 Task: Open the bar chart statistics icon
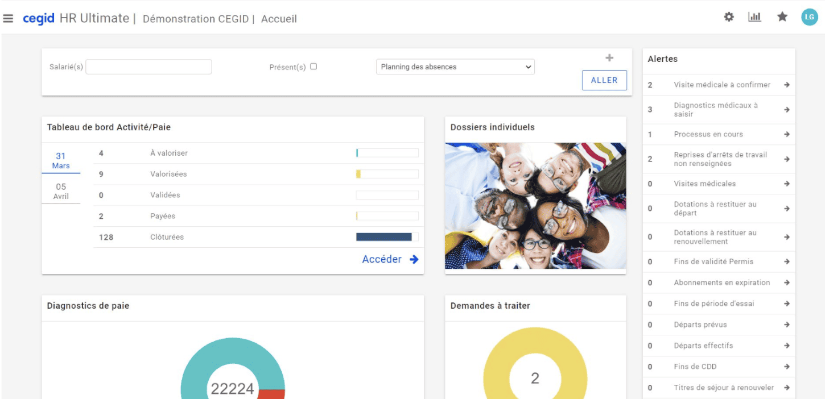[x=754, y=17]
